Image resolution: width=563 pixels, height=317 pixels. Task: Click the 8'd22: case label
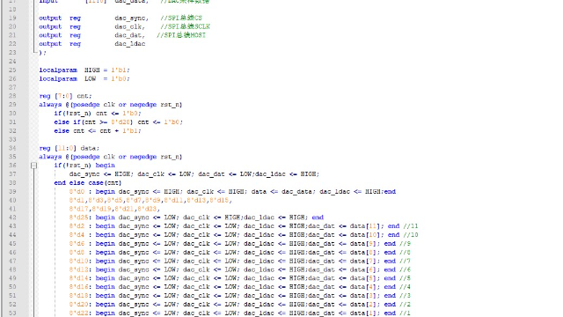80,313
